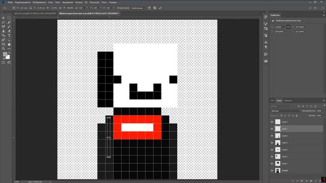Screen dimensions: 326x183
Task: Select the Move tool
Action: [4, 18]
